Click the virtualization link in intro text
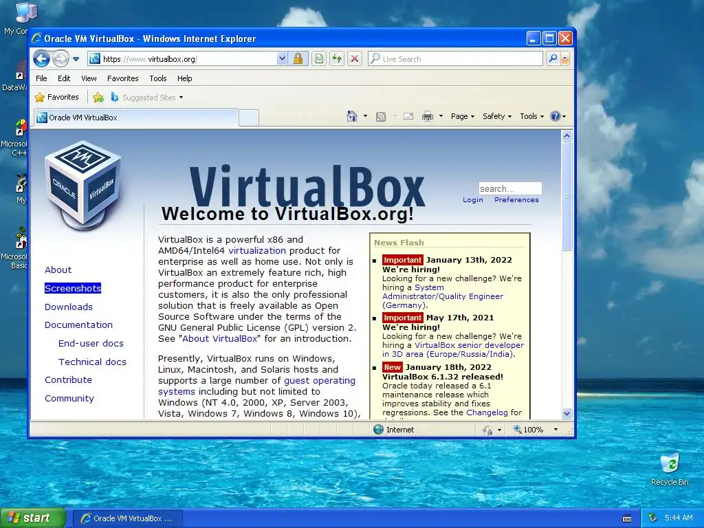The image size is (704, 528). pyautogui.click(x=257, y=250)
